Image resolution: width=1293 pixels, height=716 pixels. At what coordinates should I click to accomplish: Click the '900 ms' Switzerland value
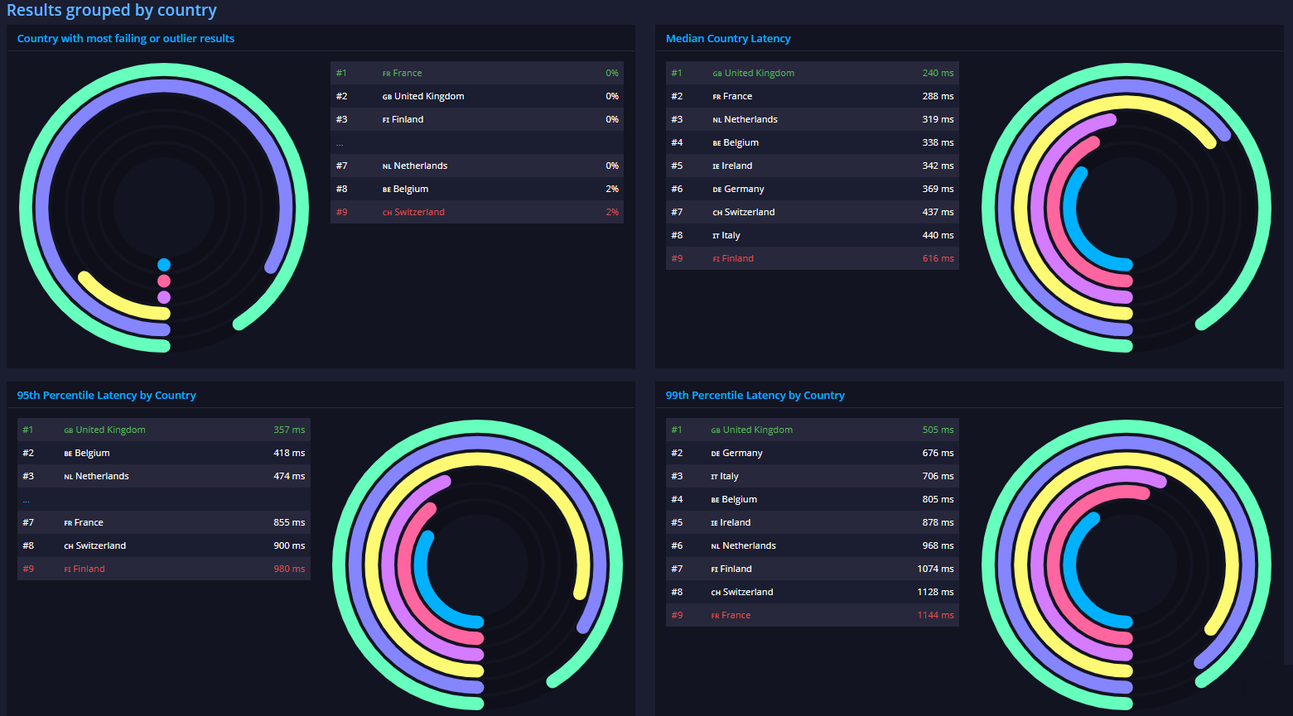click(x=289, y=545)
